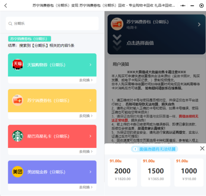
Task: Tap the Suning card thumbnail in dark header
Action: pyautogui.click(x=117, y=24)
